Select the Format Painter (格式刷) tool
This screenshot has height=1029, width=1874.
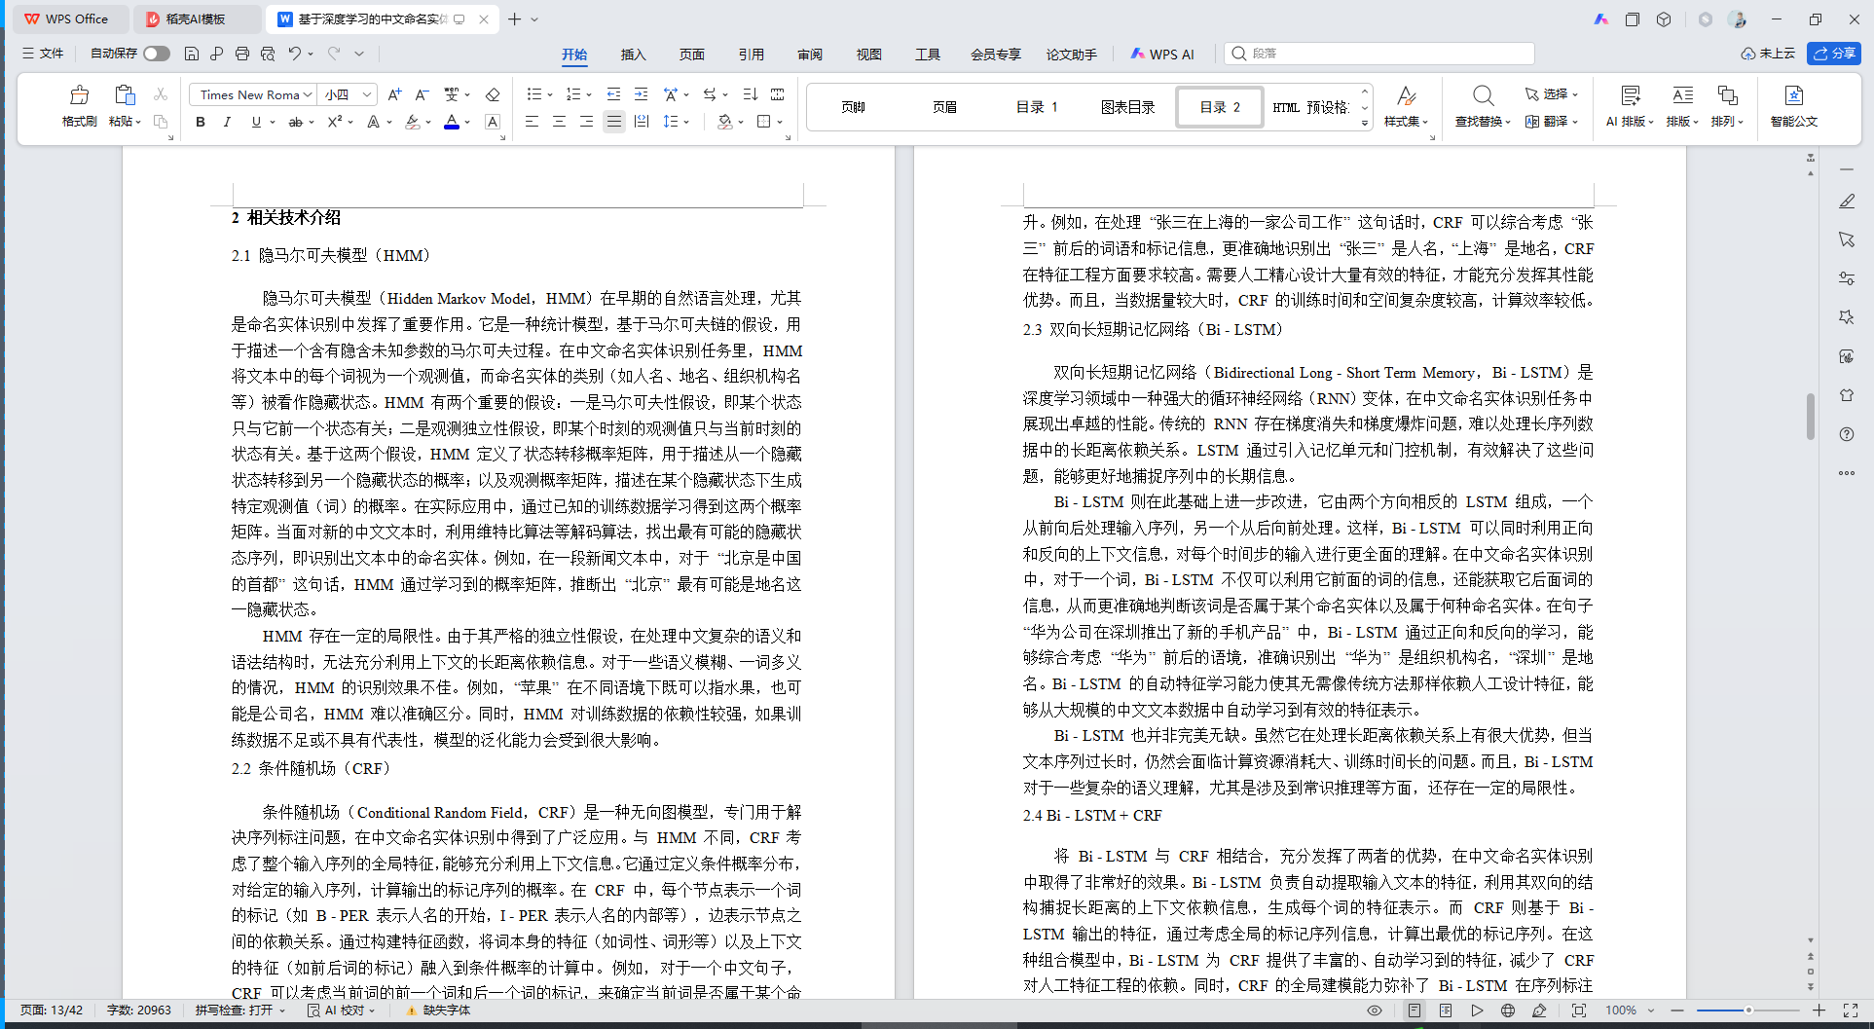click(x=79, y=106)
